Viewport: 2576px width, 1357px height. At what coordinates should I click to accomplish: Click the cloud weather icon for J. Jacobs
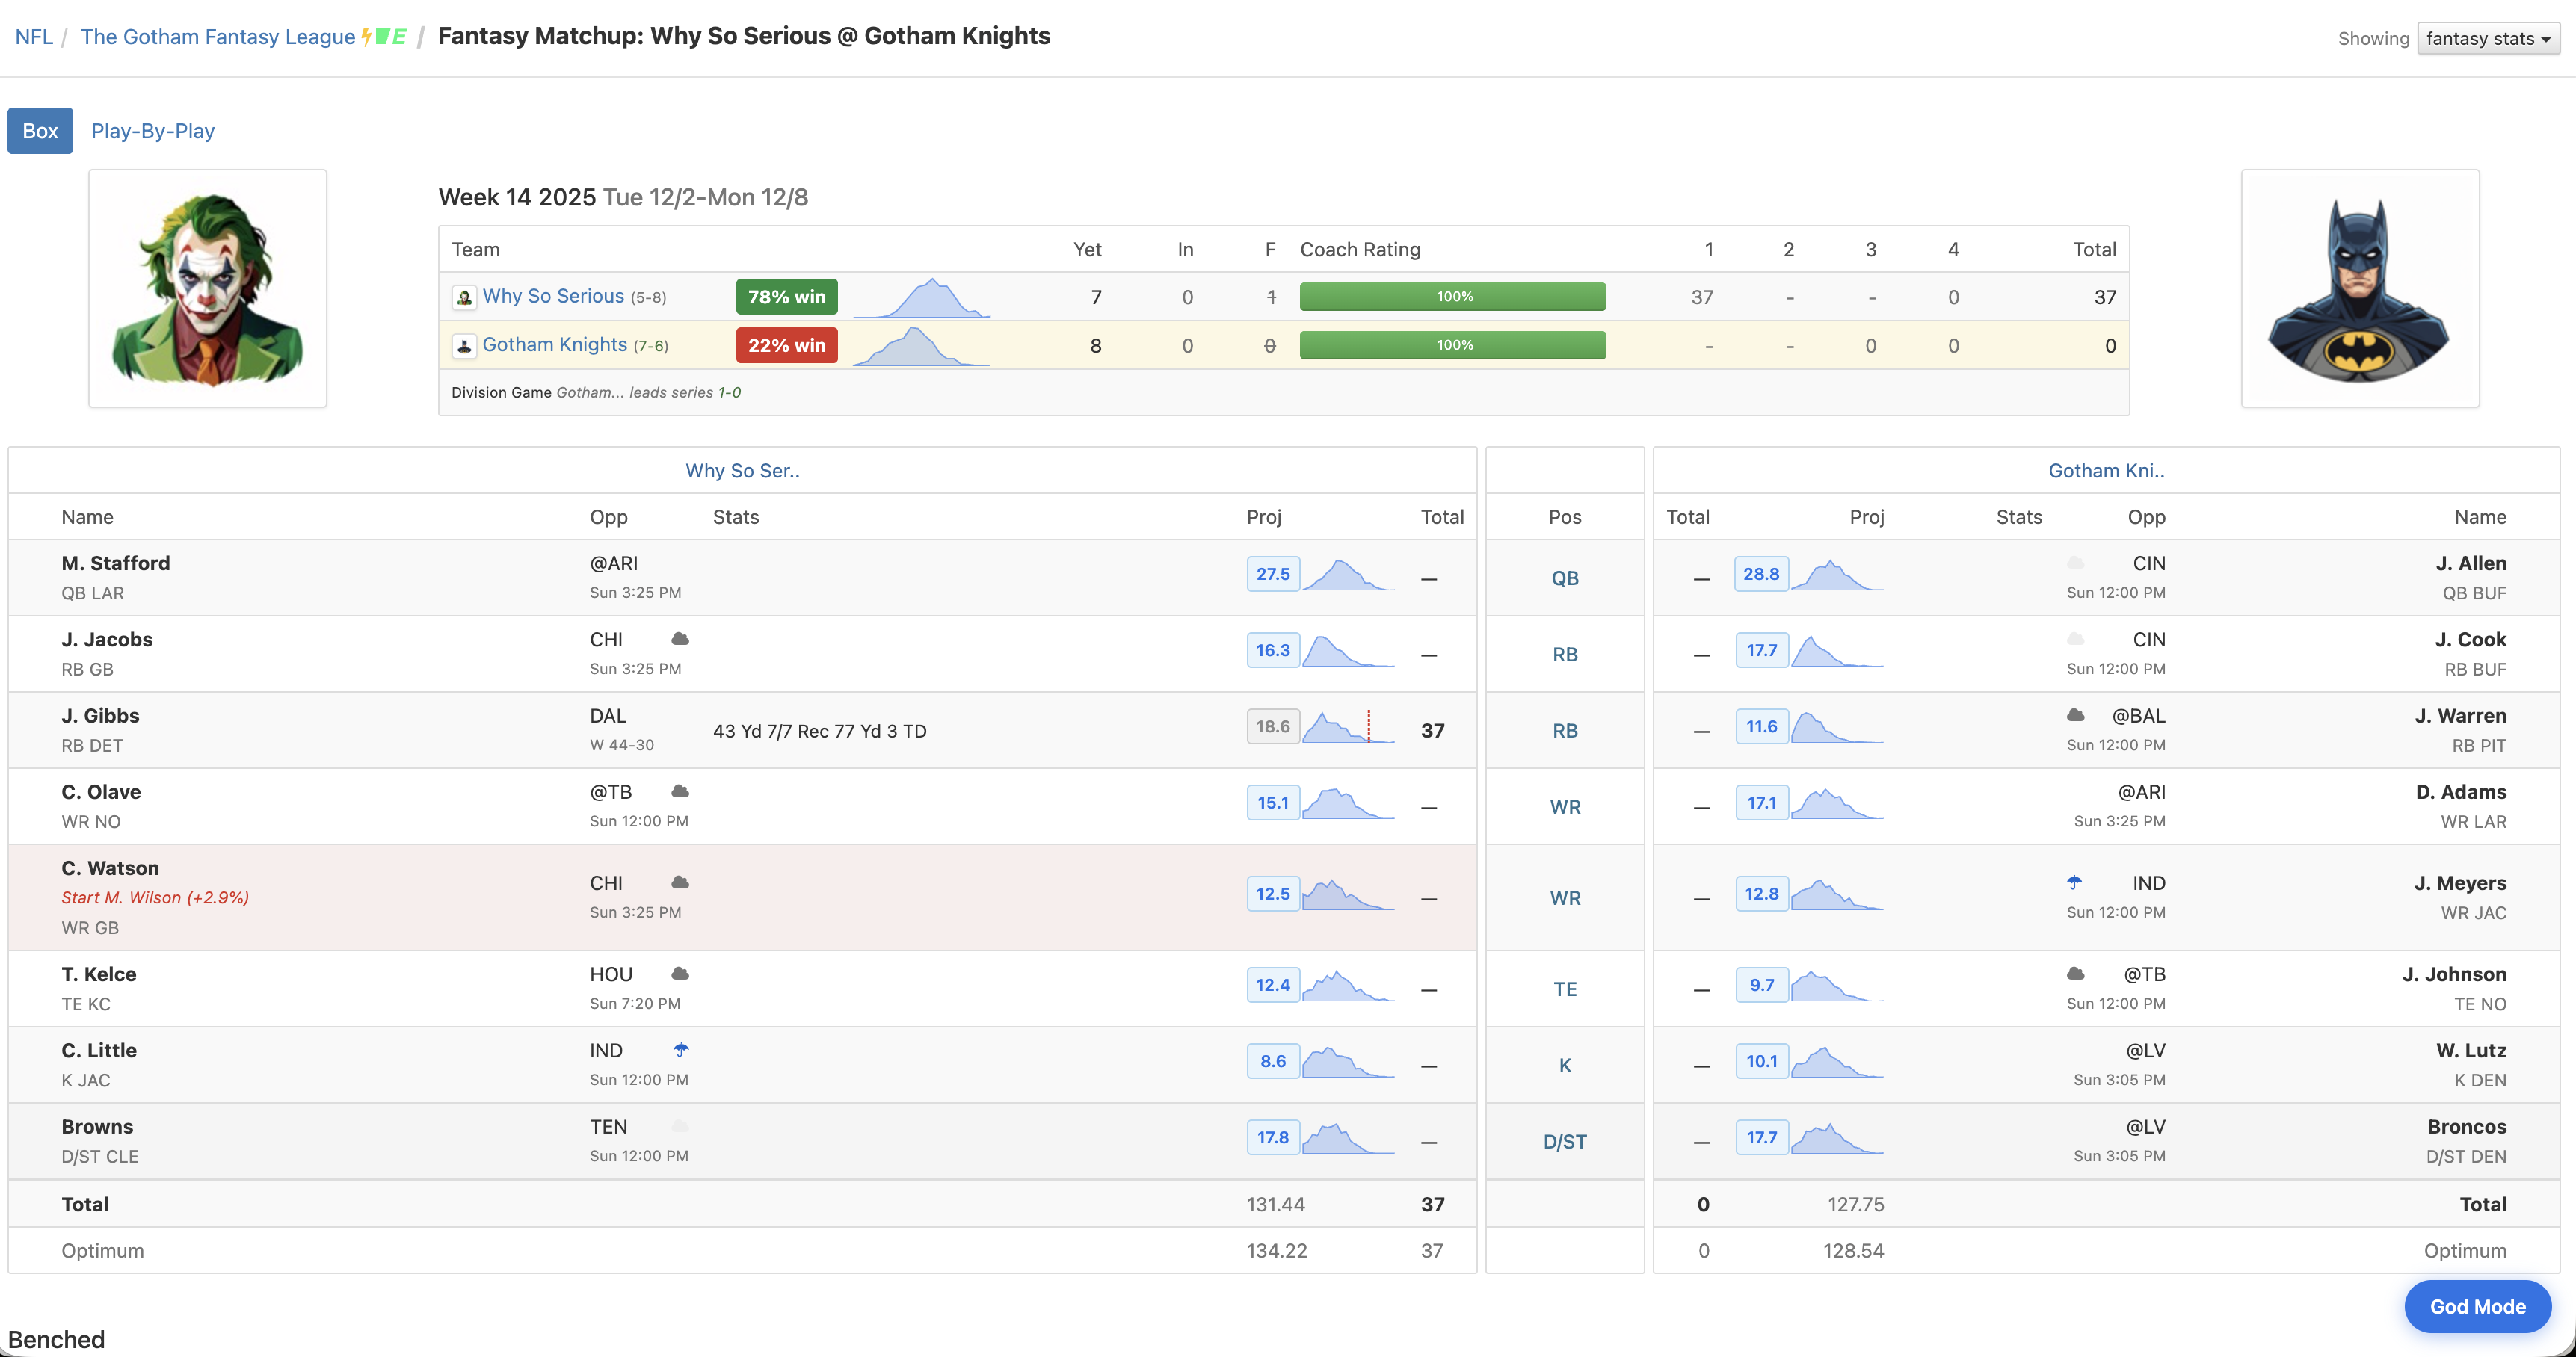click(680, 639)
